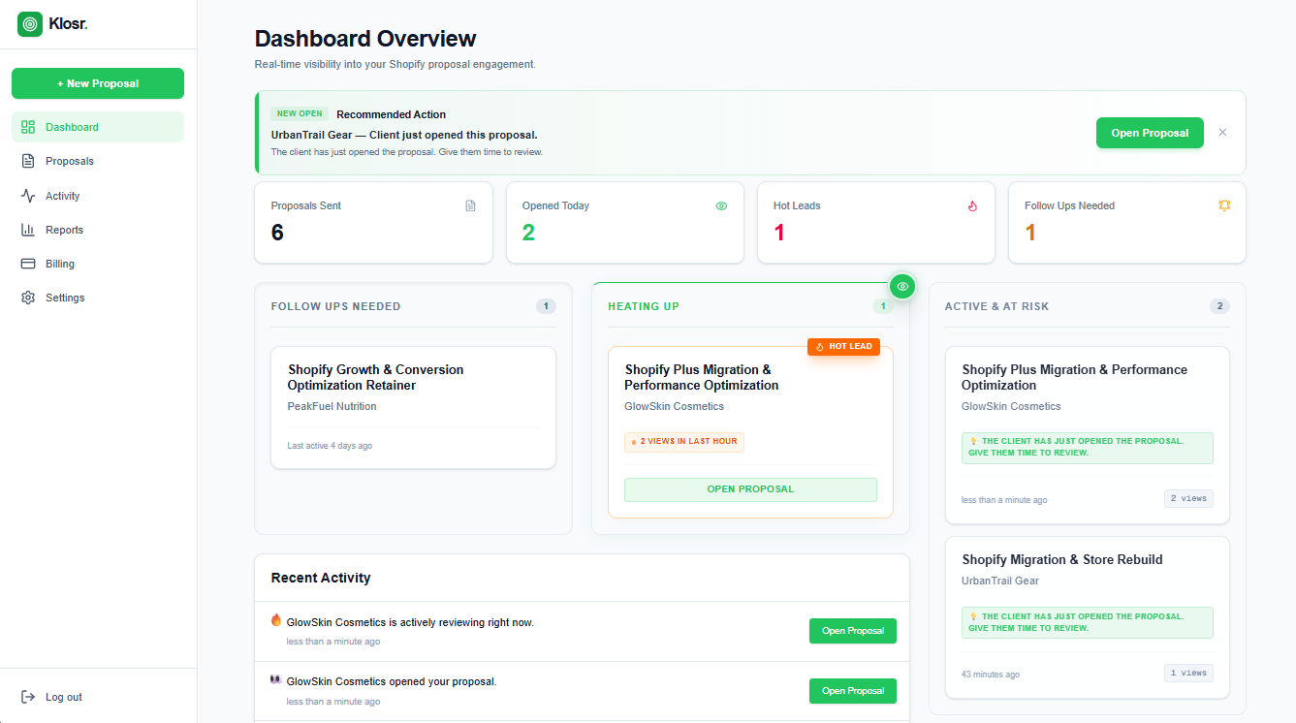This screenshot has width=1296, height=723.
Task: Click the eye icon on Opened Today card
Action: (721, 205)
